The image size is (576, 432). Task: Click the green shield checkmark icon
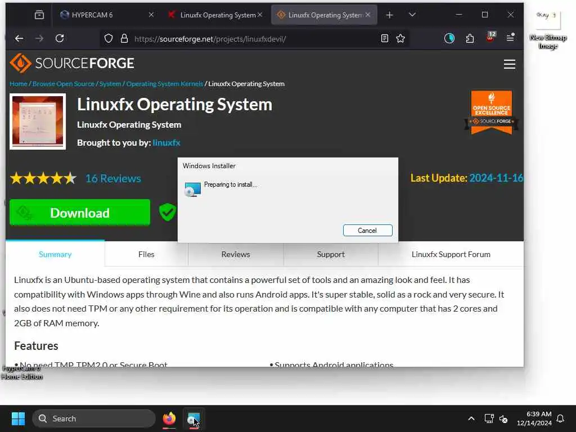tap(168, 212)
